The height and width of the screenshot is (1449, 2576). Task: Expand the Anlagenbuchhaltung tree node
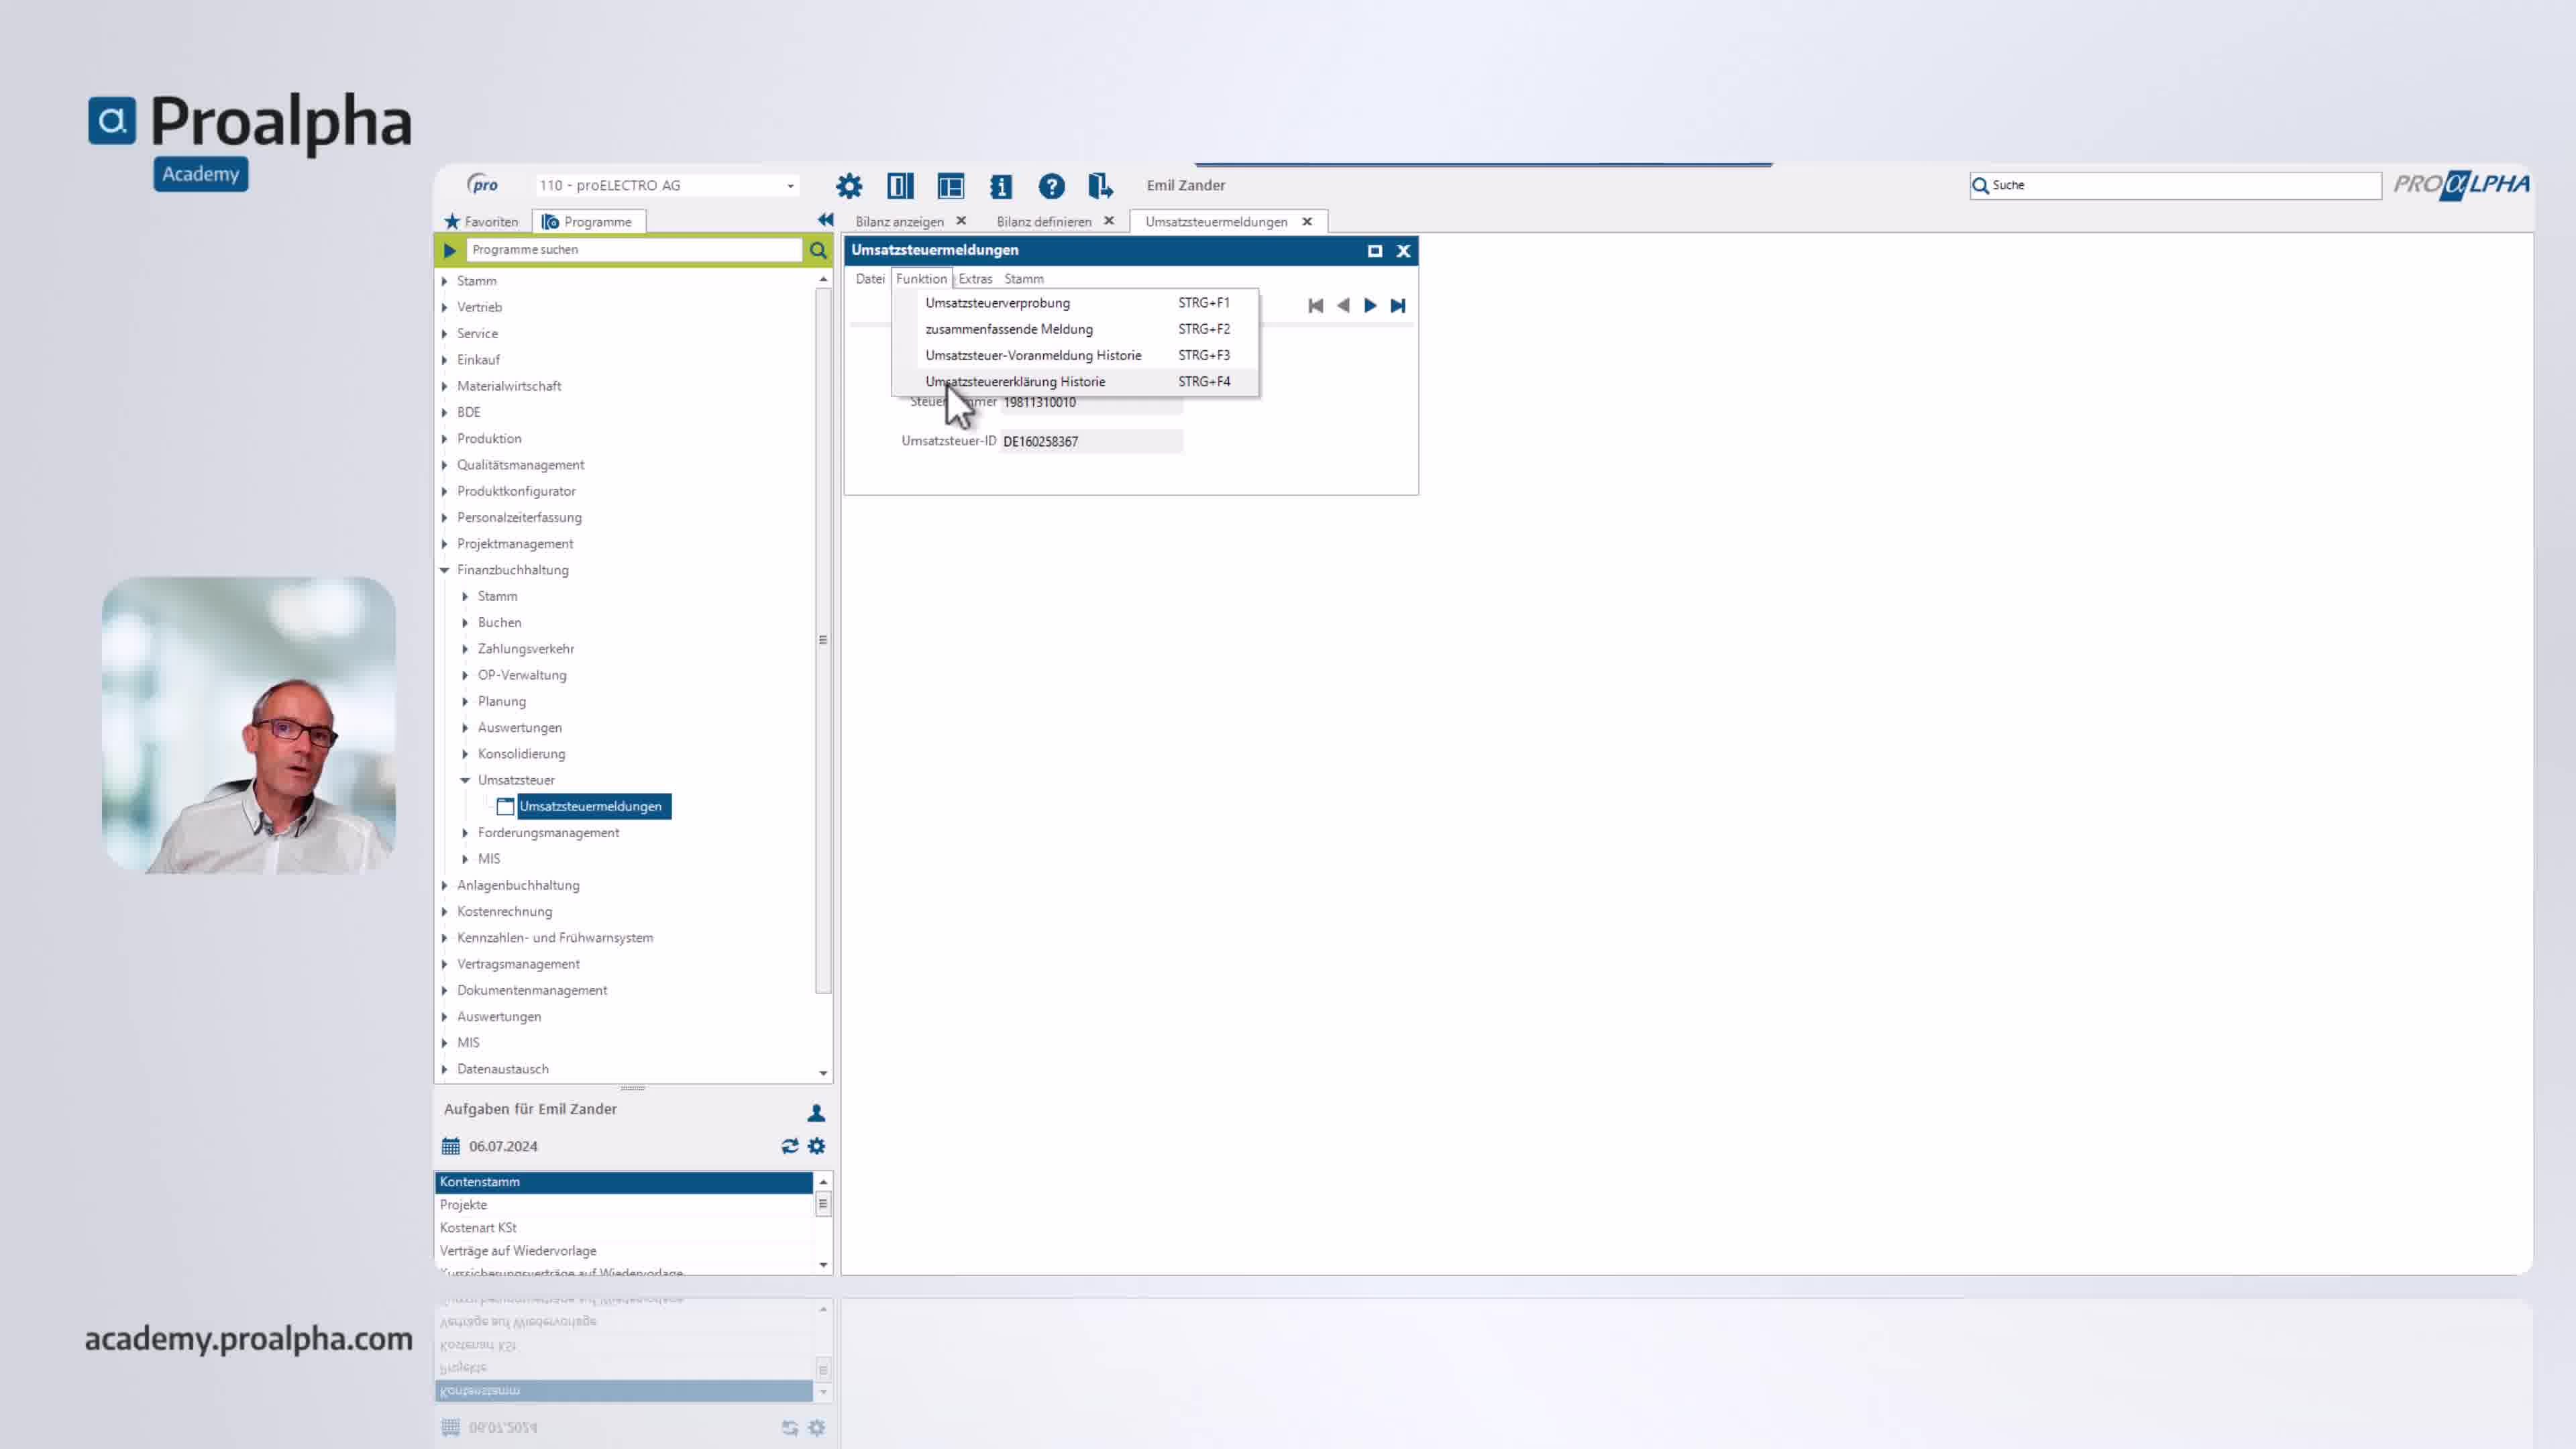[x=445, y=885]
